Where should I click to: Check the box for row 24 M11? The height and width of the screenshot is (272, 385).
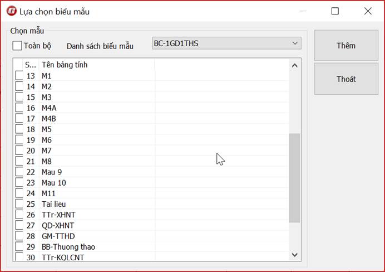tap(19, 194)
